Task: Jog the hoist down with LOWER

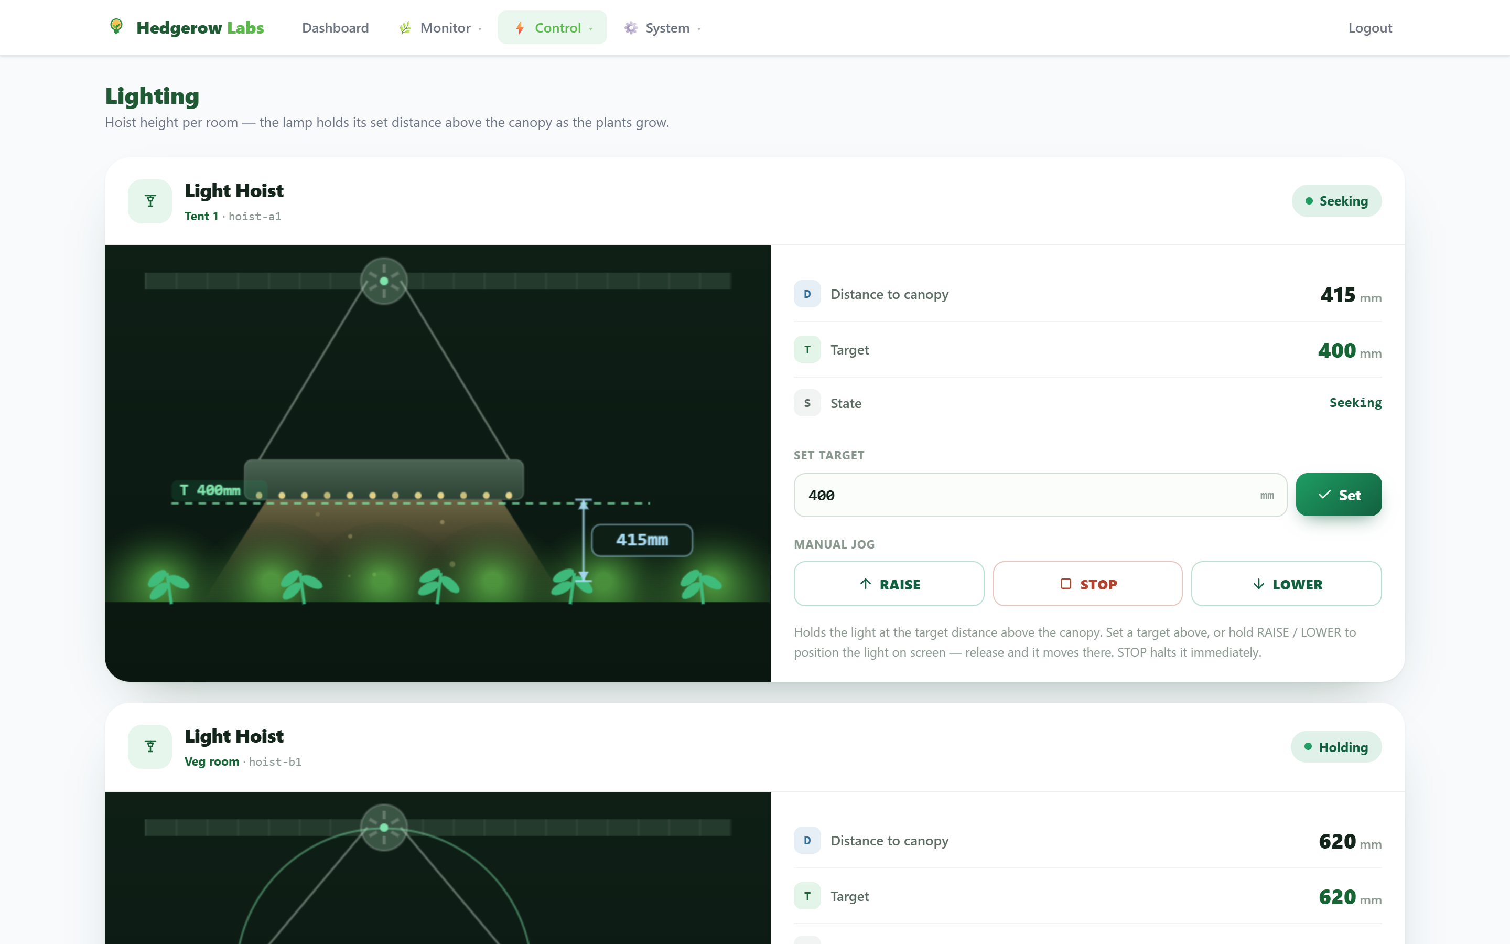Action: [x=1286, y=584]
